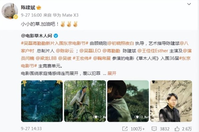This screenshot has width=199, height=132.
Task: Click the repost share icon
Action: point(125,129)
